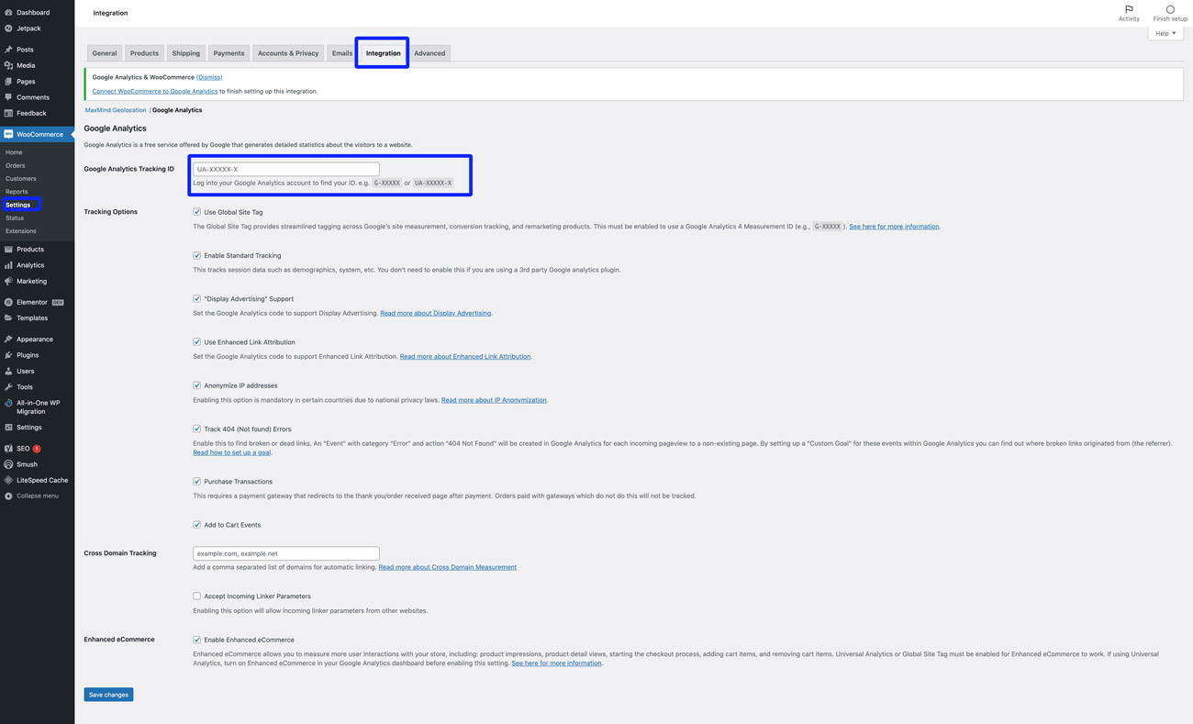Open WooCommerce Status submenu item
Viewport: 1193px width, 724px height.
[15, 218]
